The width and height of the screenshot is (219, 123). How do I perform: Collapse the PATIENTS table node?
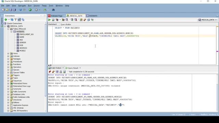click(11, 32)
